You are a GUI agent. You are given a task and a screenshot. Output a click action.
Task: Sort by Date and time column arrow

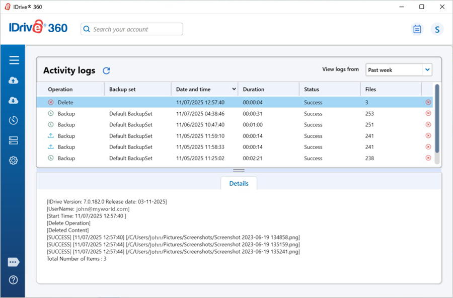pyautogui.click(x=234, y=90)
